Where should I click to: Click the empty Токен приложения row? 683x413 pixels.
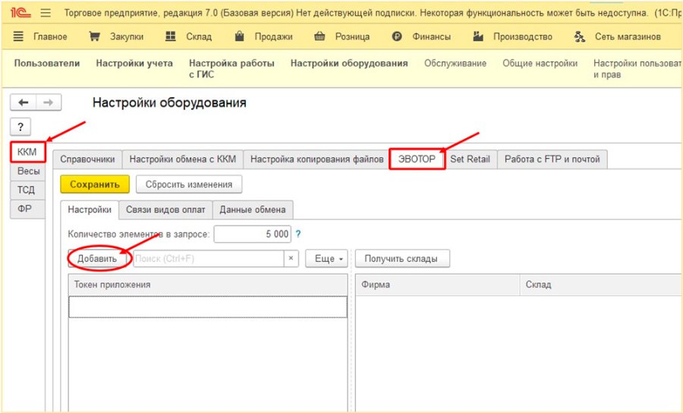click(208, 307)
